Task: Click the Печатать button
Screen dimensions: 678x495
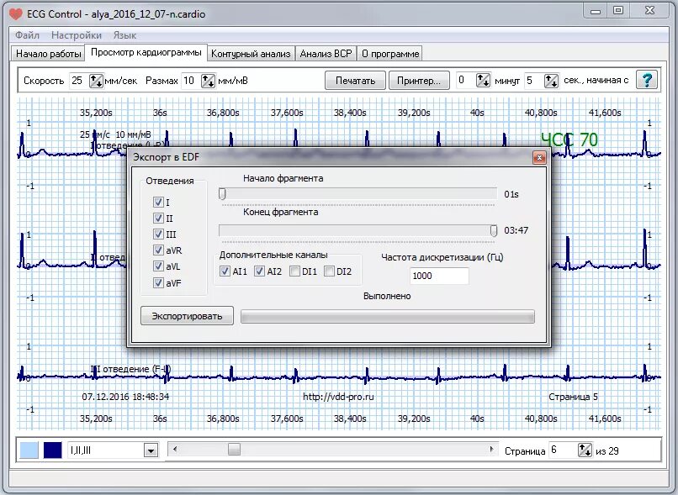Action: coord(355,81)
